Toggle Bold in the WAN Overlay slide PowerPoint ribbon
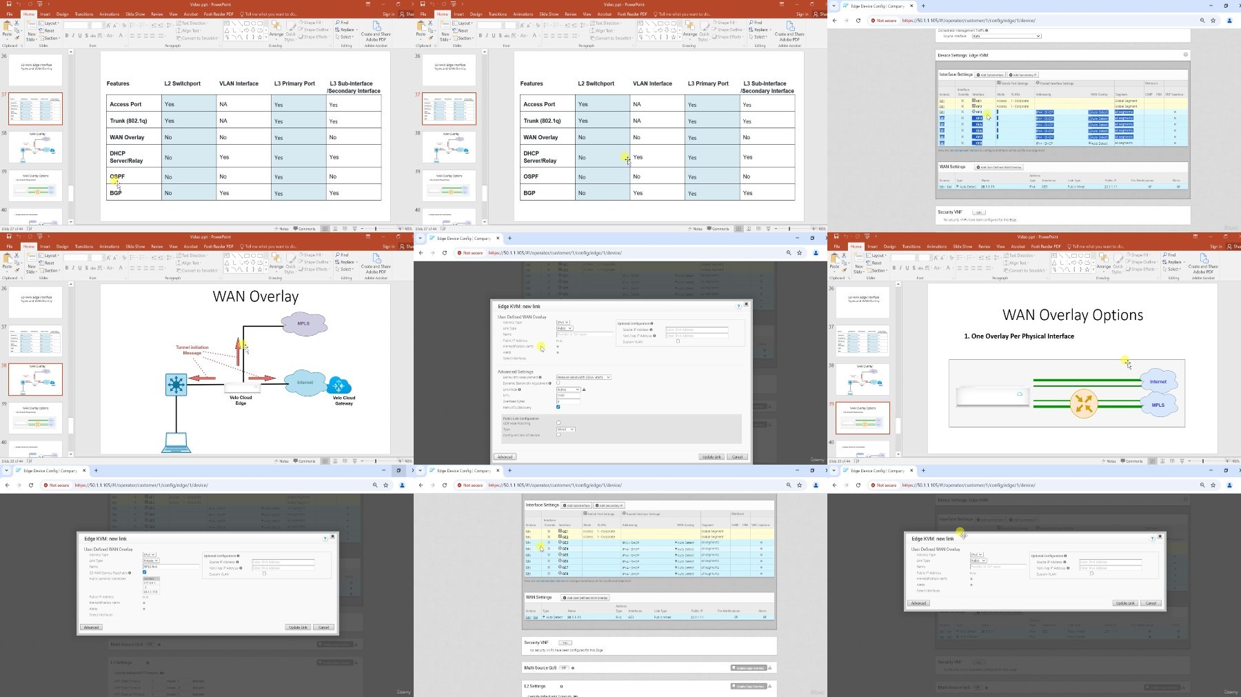The height and width of the screenshot is (697, 1241). (67, 268)
